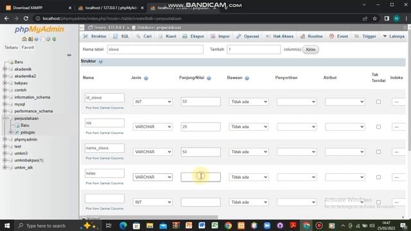Go back in browser history

(x=6, y=19)
